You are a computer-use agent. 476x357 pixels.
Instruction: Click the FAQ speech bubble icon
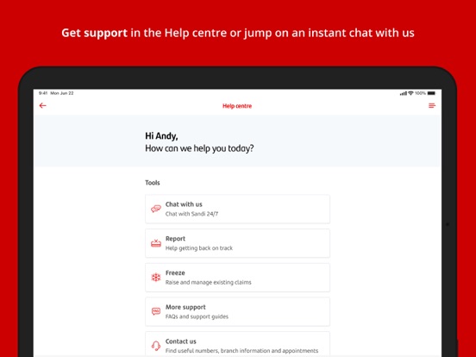(x=156, y=311)
